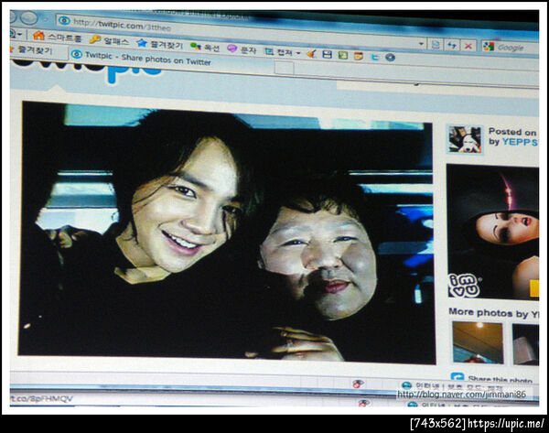The width and height of the screenshot is (549, 433).
Task: Click the twitpic site logo
Action: (x=88, y=71)
